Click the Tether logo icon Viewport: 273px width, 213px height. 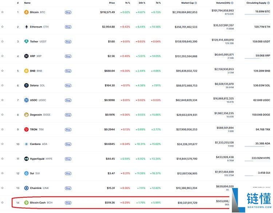pyautogui.click(x=26, y=41)
